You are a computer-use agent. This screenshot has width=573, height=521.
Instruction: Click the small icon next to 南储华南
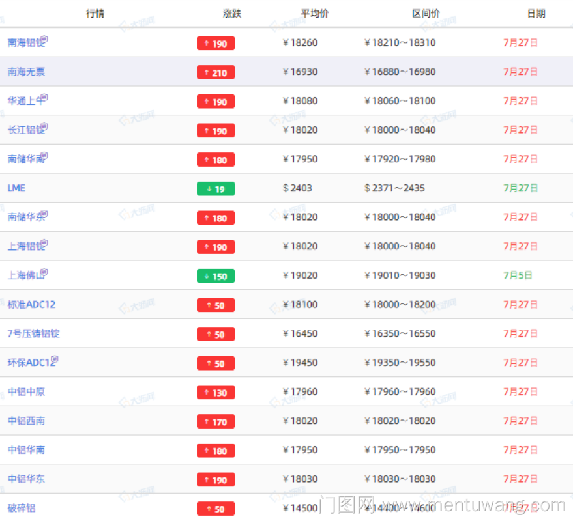pyautogui.click(x=44, y=156)
